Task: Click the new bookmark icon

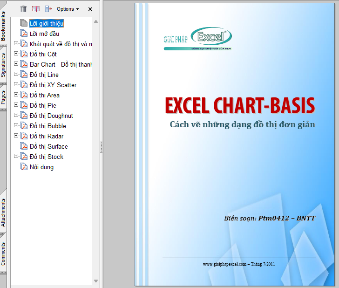Action: (36, 9)
